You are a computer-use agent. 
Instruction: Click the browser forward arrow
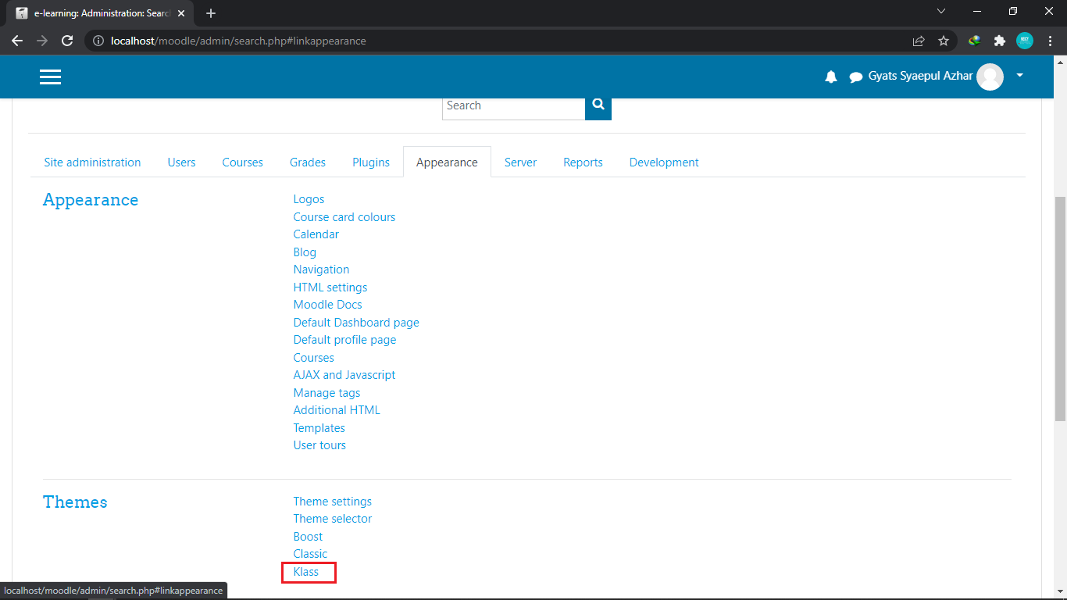(42, 41)
